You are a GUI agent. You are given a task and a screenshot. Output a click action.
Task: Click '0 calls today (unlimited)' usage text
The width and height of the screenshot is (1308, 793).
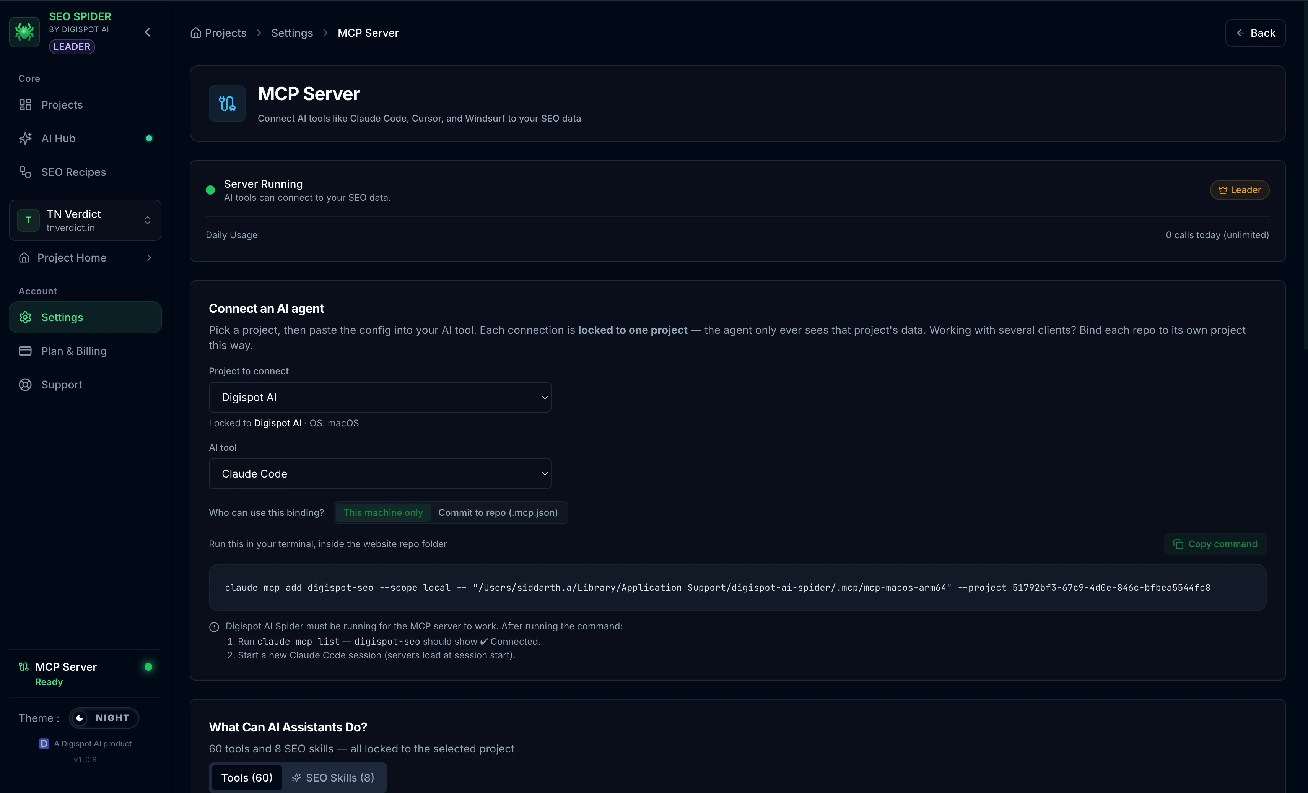(1217, 235)
